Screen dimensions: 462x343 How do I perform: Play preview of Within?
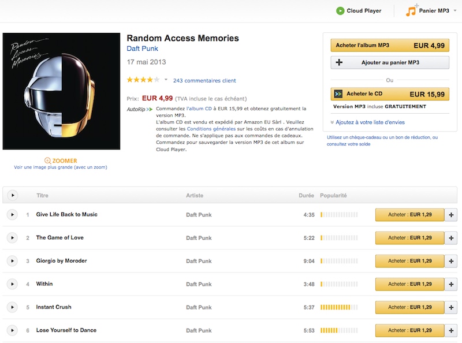[x=12, y=284]
